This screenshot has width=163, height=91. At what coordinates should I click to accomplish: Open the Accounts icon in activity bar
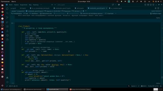point(7,78)
